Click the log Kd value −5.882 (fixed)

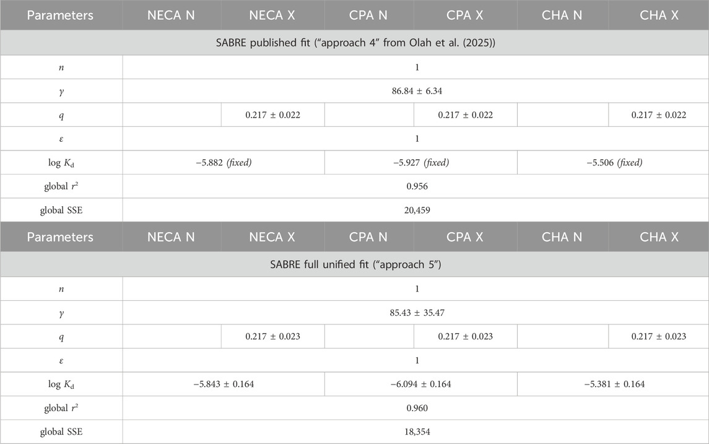click(x=224, y=163)
